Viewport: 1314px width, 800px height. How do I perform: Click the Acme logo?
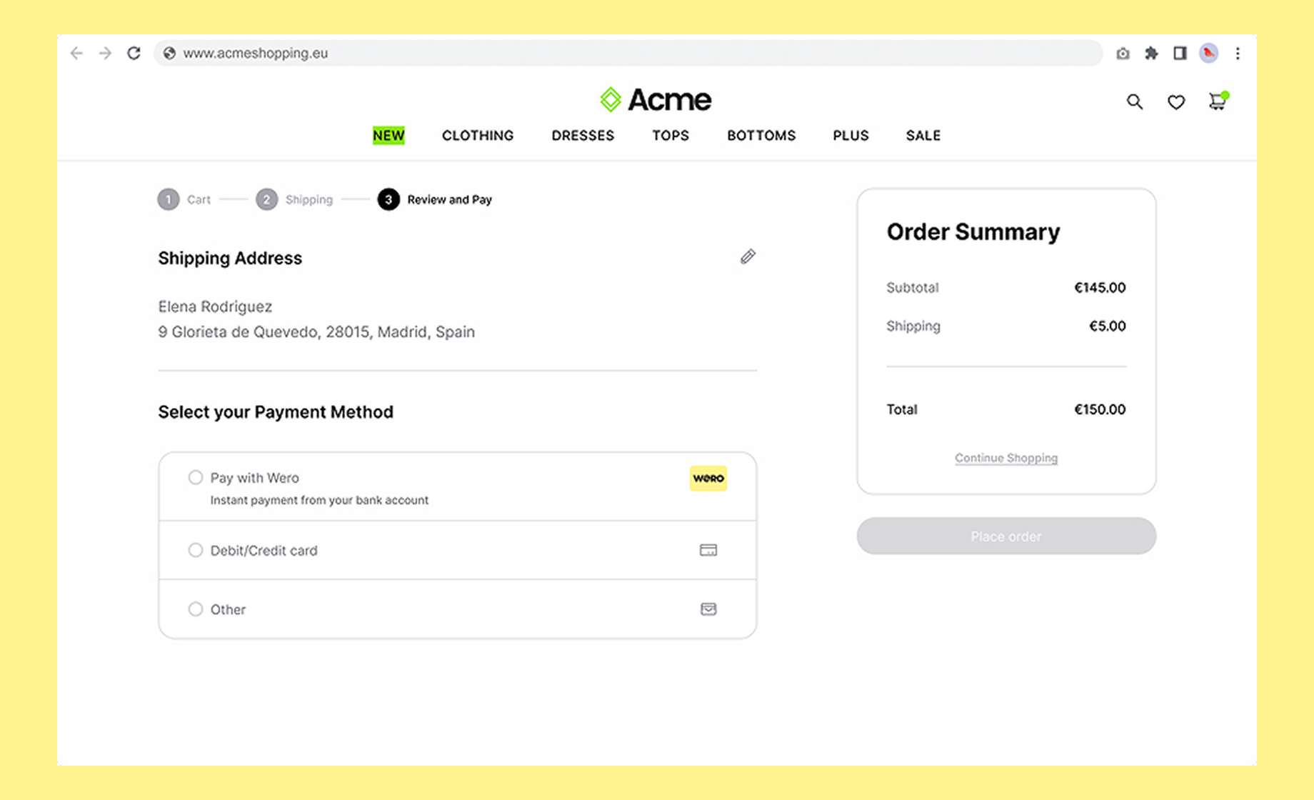656,100
